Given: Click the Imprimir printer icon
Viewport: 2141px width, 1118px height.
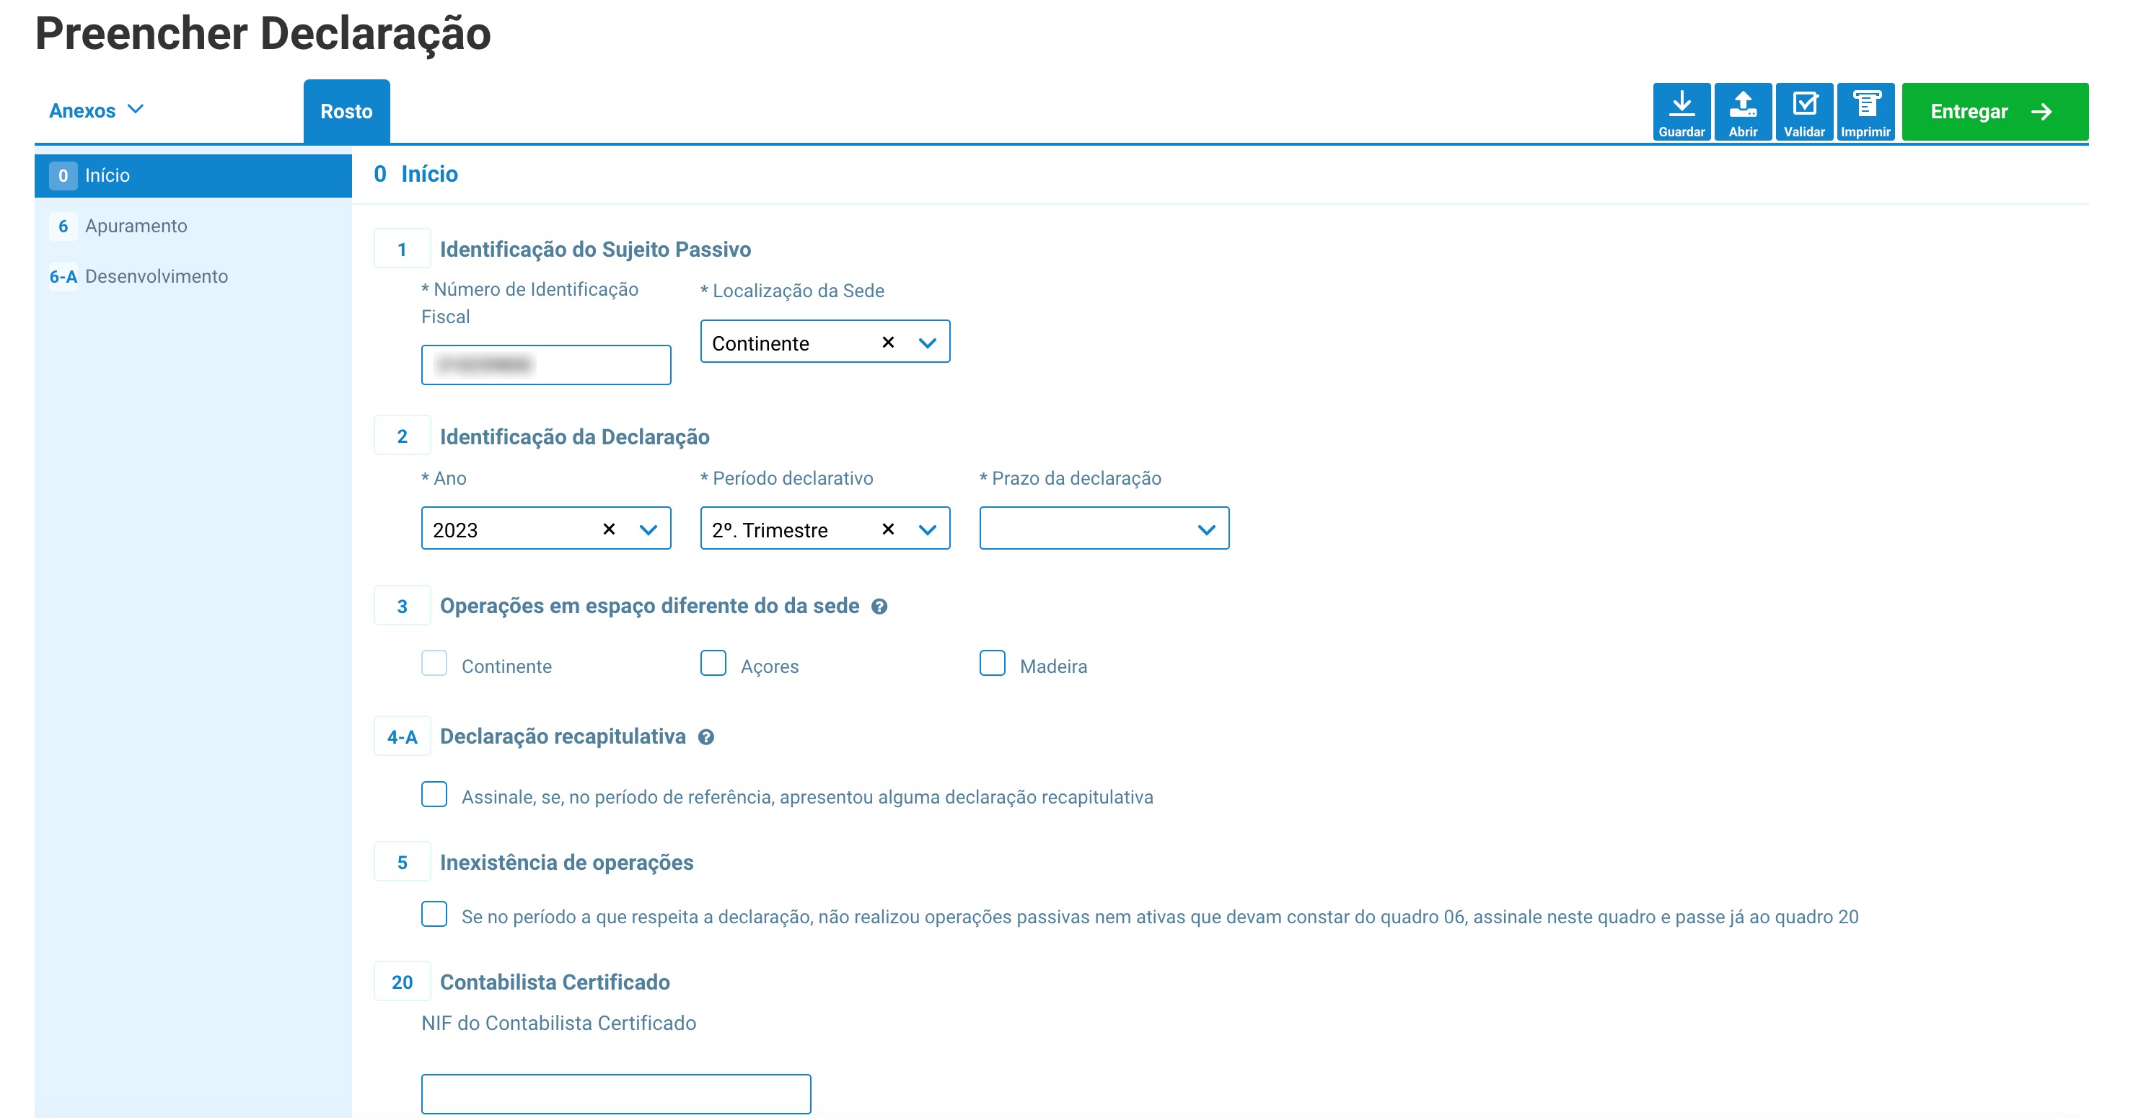Looking at the screenshot, I should pos(1865,104).
